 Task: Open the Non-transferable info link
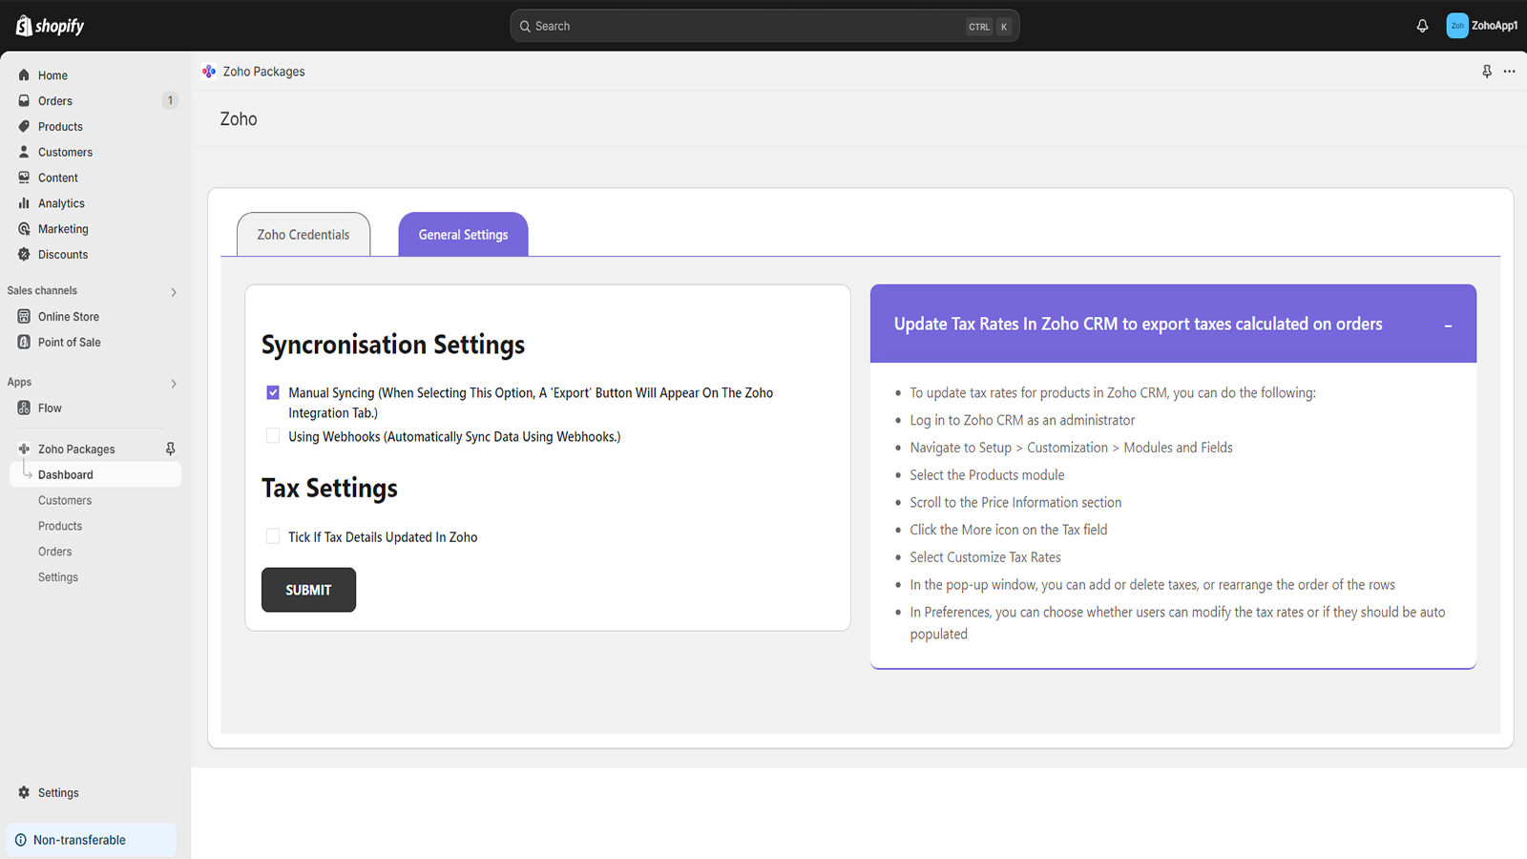[79, 840]
